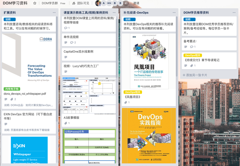Image resolution: width=240 pixels, height=166 pixels.
Task: Open the 课堂演示教练工具 list menu
Action: (114, 12)
